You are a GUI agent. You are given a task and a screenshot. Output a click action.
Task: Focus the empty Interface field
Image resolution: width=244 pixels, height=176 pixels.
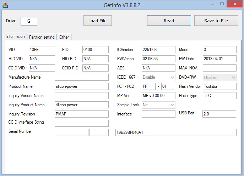[158, 114]
